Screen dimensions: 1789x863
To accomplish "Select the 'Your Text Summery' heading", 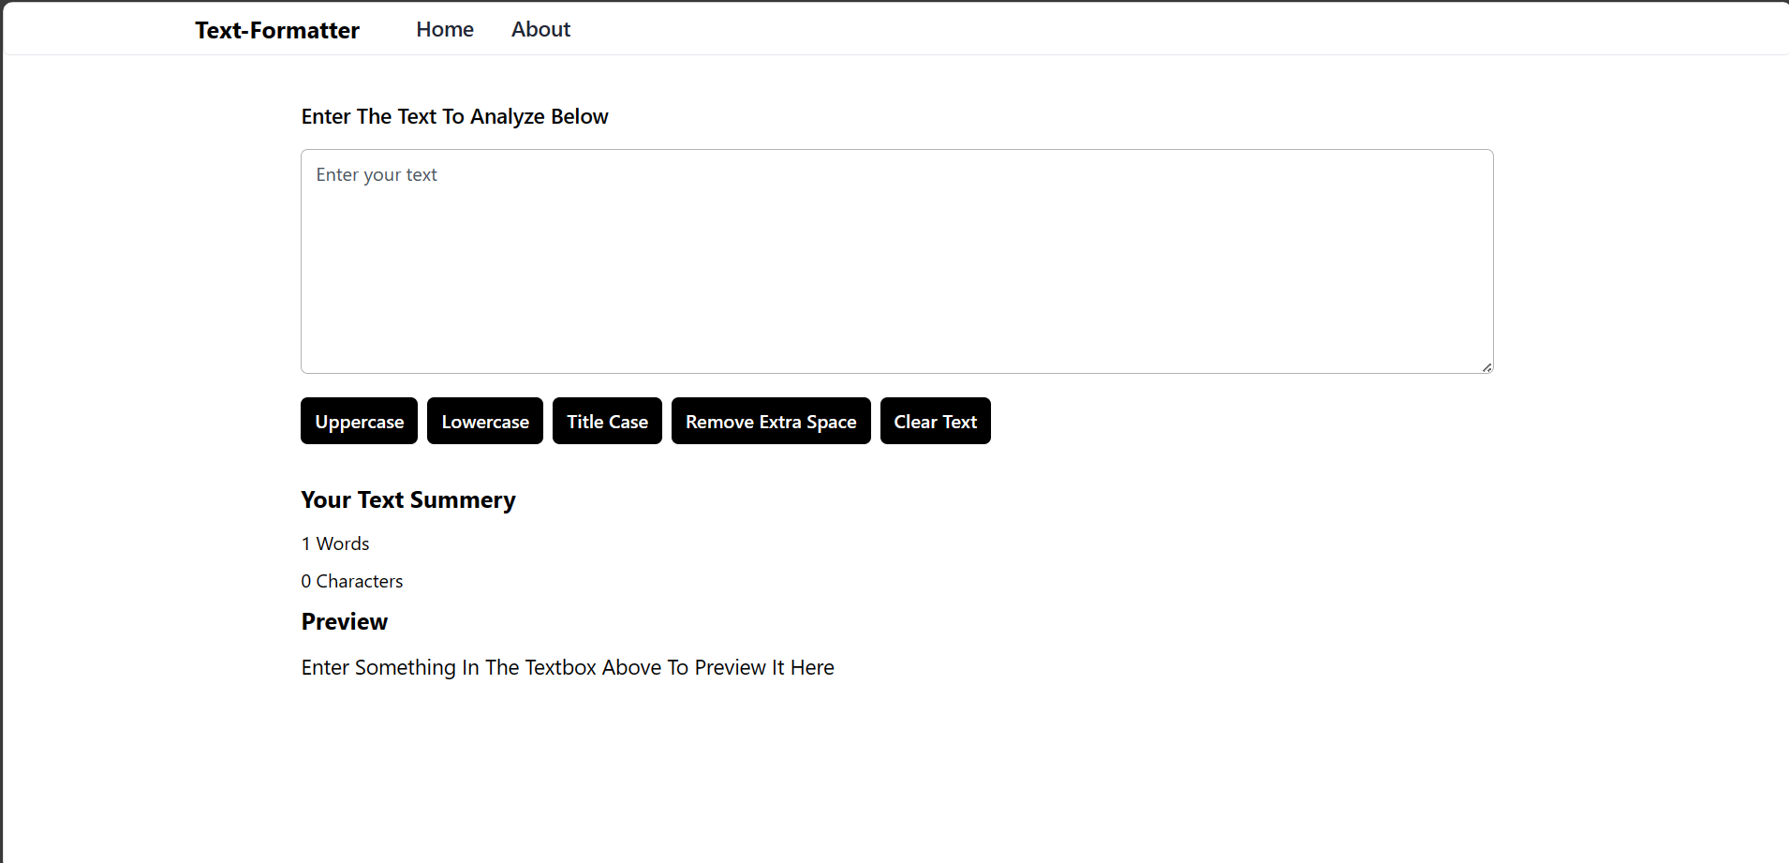I will 408,500.
